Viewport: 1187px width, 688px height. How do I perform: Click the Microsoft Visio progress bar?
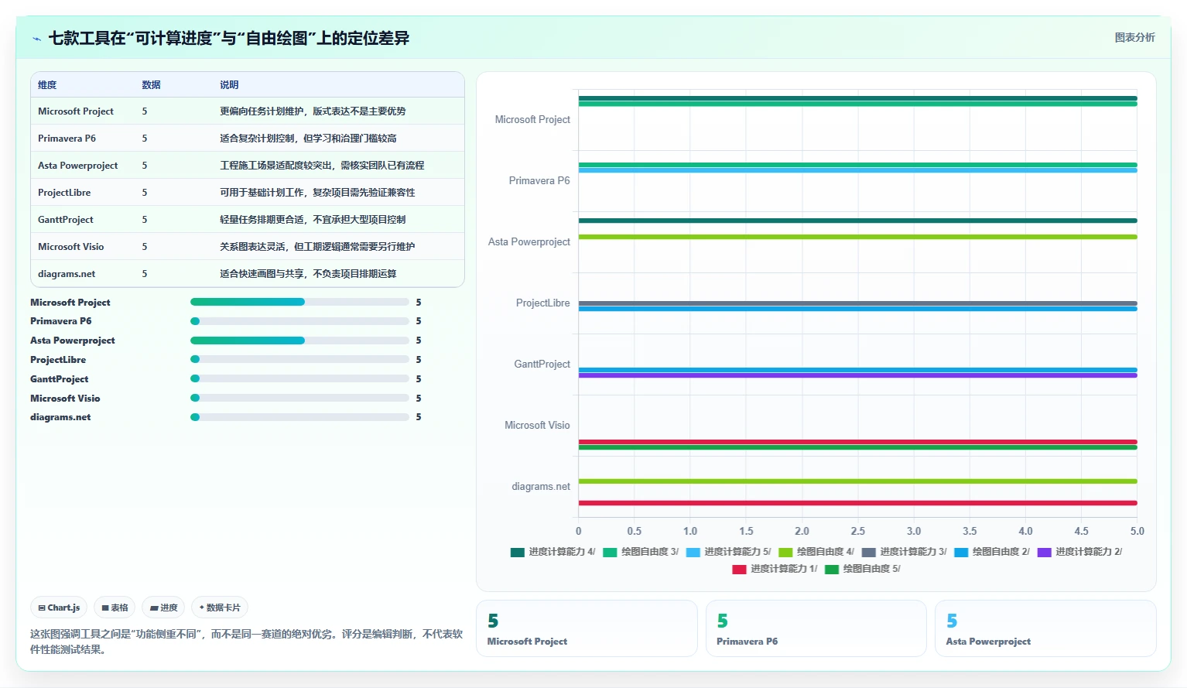point(299,398)
